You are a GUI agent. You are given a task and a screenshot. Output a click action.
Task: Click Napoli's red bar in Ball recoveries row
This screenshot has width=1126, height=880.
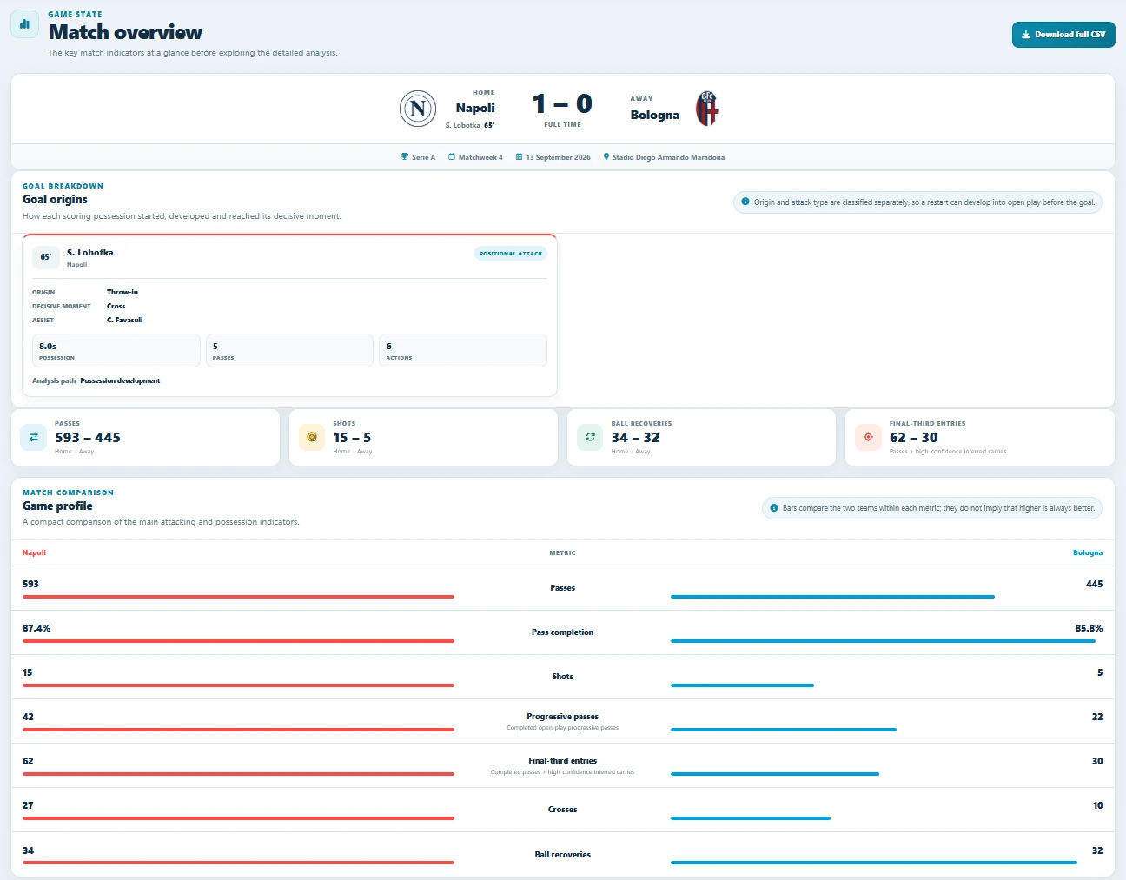click(238, 863)
